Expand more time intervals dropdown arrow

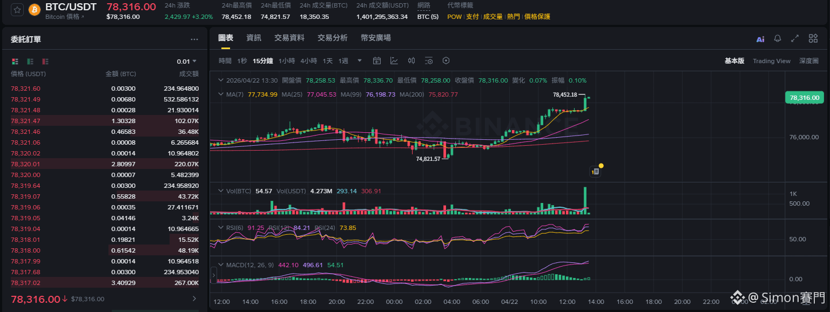click(x=360, y=60)
